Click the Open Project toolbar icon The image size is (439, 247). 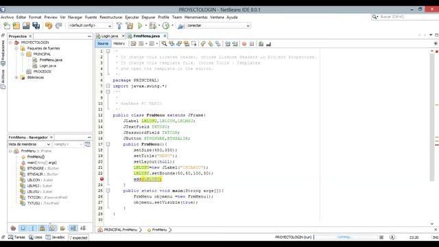[x=26, y=26]
